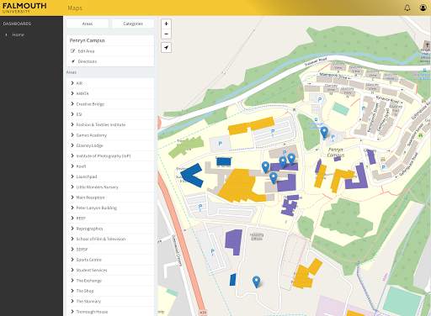Click the Directions arrow icon
The height and width of the screenshot is (316, 431).
pos(73,61)
